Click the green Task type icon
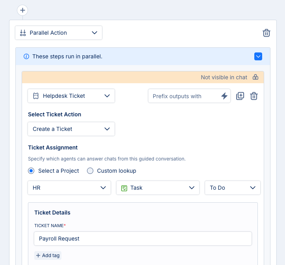 pos(124,188)
